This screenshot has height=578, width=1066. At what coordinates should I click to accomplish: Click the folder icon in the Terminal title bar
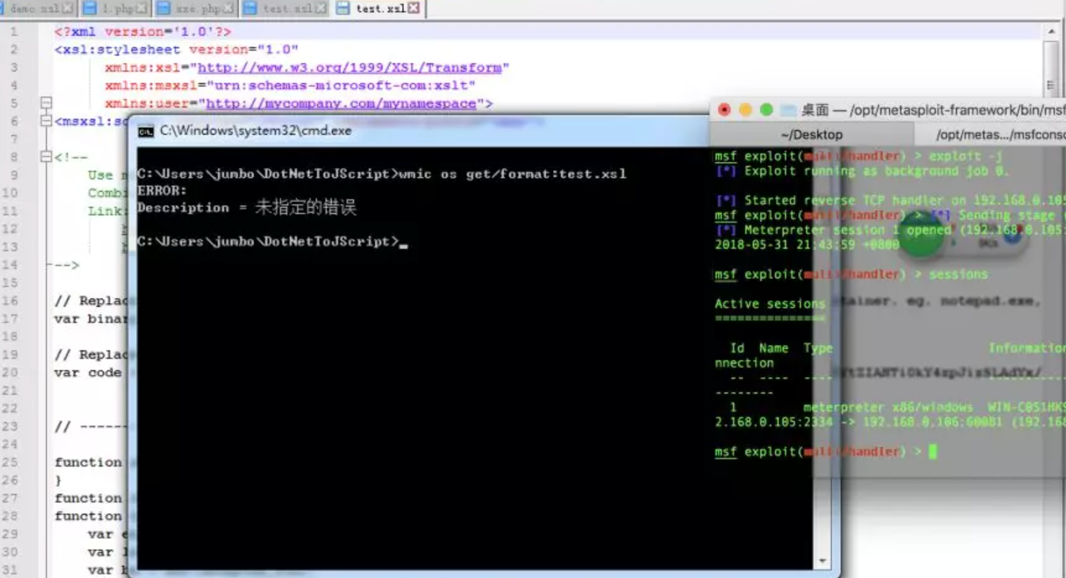pos(788,110)
